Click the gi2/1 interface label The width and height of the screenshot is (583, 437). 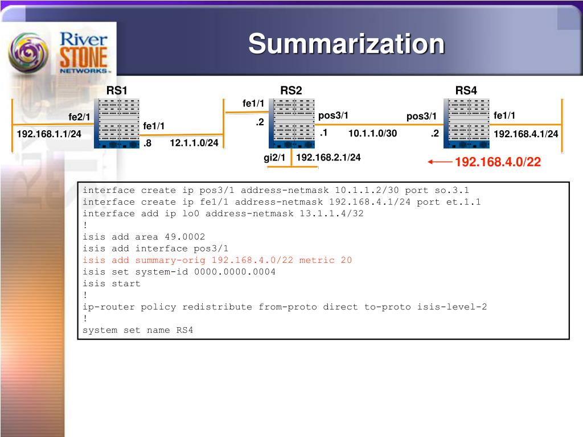coord(274,158)
